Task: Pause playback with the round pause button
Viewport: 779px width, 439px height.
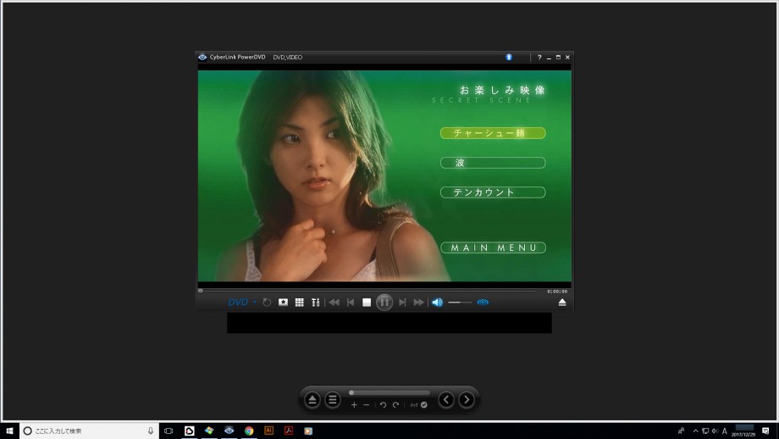Action: coord(384,303)
